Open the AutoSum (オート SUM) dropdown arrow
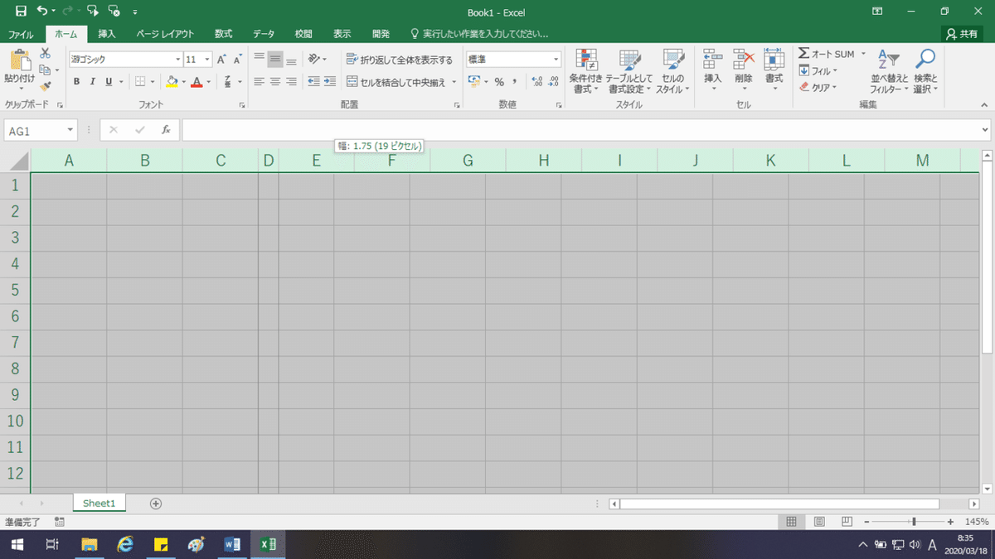Screen dimensions: 995x559 point(862,54)
